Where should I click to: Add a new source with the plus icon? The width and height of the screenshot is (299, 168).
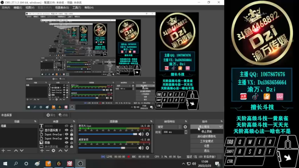click(42, 151)
